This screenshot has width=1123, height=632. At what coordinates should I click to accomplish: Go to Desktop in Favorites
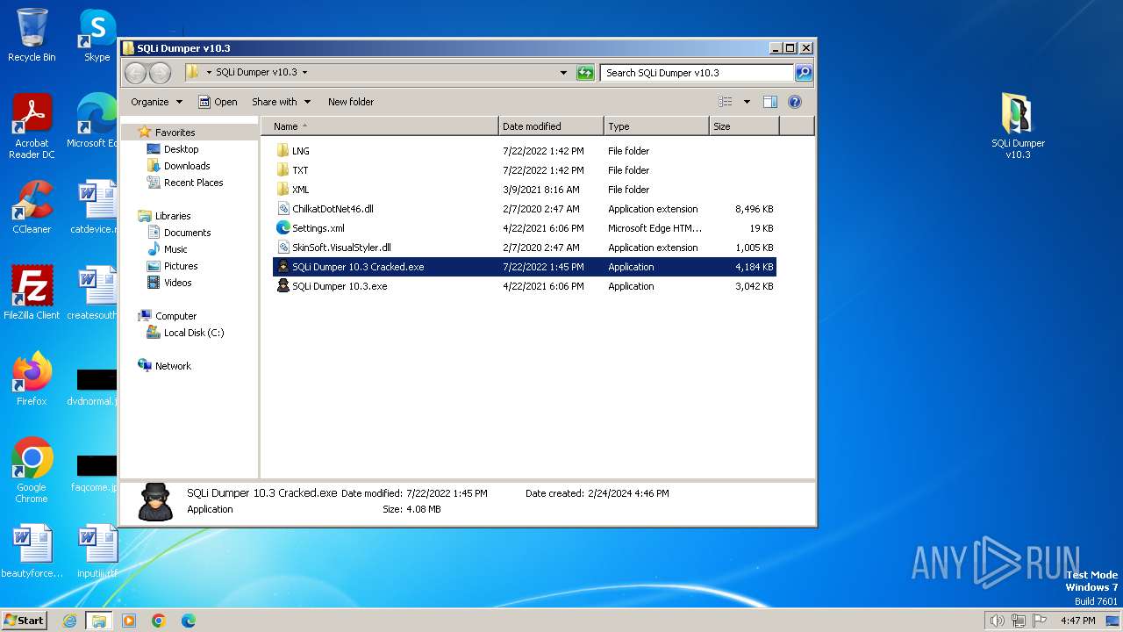tap(181, 149)
